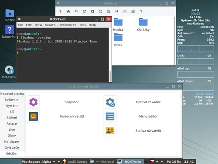Toggle hidden files eye icon in file manager
This screenshot has height=164, width=218.
[125, 11]
